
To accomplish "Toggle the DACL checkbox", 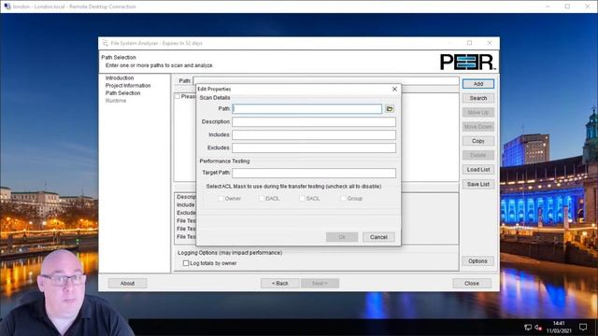I will (262, 199).
